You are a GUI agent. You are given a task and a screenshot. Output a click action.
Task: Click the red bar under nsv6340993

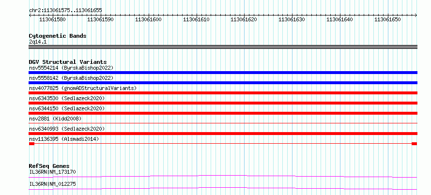223,134
